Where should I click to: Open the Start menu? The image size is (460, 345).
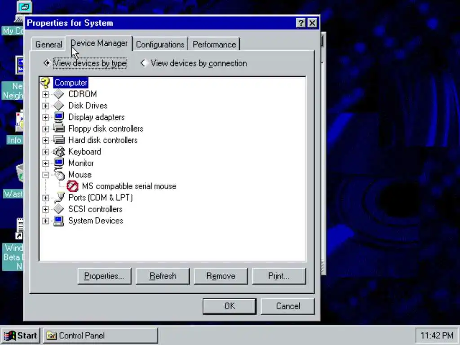tap(21, 336)
